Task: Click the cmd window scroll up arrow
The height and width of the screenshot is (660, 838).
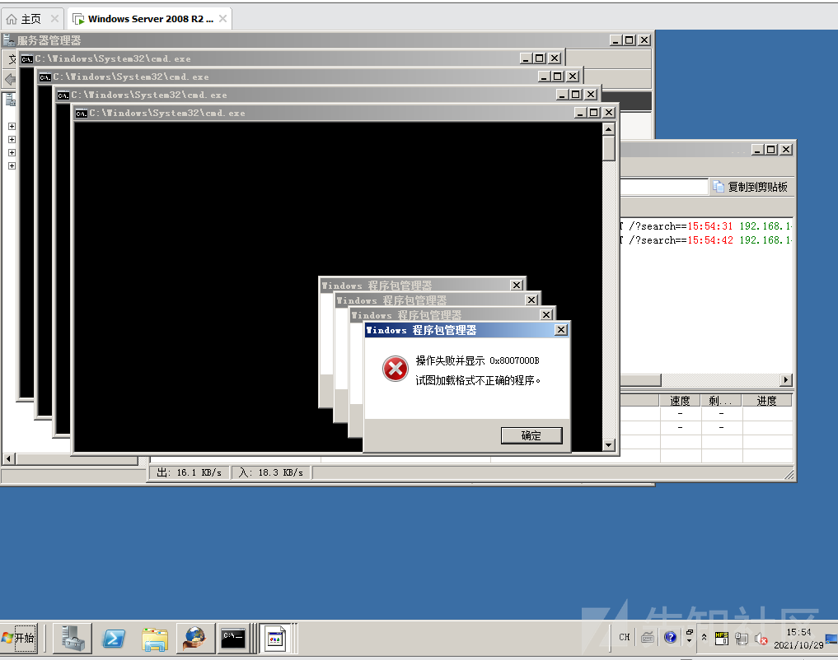Action: click(608, 129)
